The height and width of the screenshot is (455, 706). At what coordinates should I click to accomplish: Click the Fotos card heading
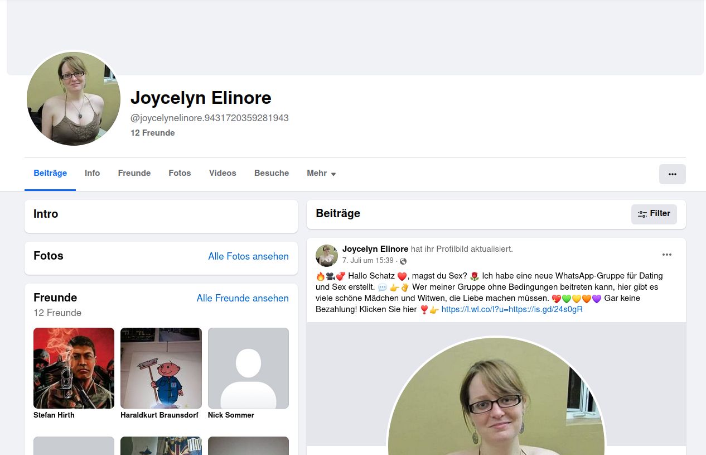(x=49, y=256)
